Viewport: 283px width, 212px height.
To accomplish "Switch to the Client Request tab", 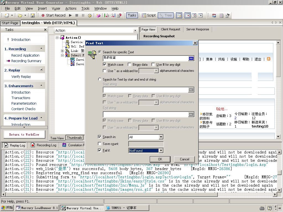I will coord(171,29).
